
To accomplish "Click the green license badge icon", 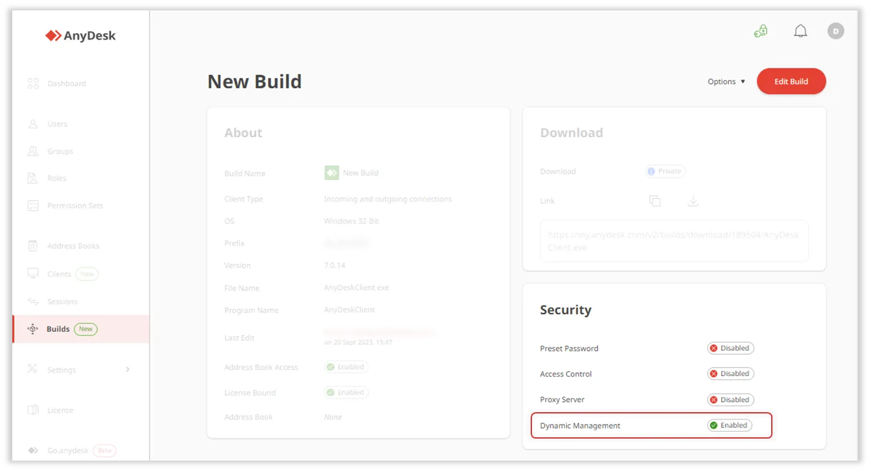I will (761, 31).
